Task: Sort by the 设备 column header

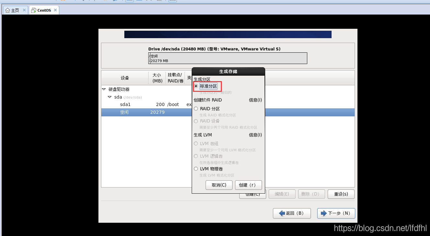Action: [x=125, y=78]
